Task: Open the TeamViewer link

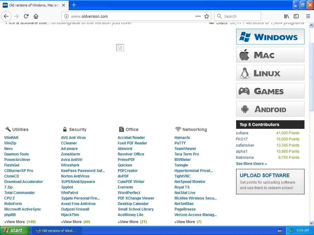Action: click(185, 149)
